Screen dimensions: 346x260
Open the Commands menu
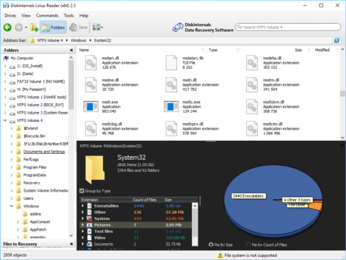point(47,16)
